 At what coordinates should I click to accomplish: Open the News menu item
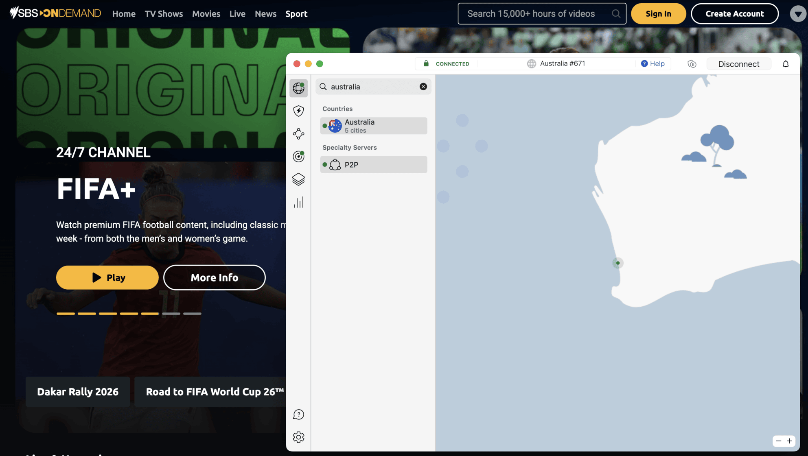tap(265, 14)
